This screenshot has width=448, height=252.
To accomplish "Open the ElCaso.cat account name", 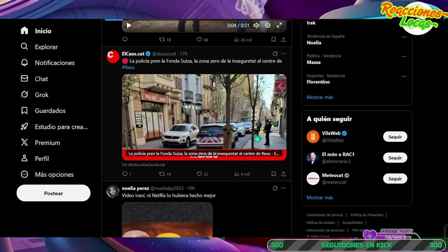I will [133, 54].
